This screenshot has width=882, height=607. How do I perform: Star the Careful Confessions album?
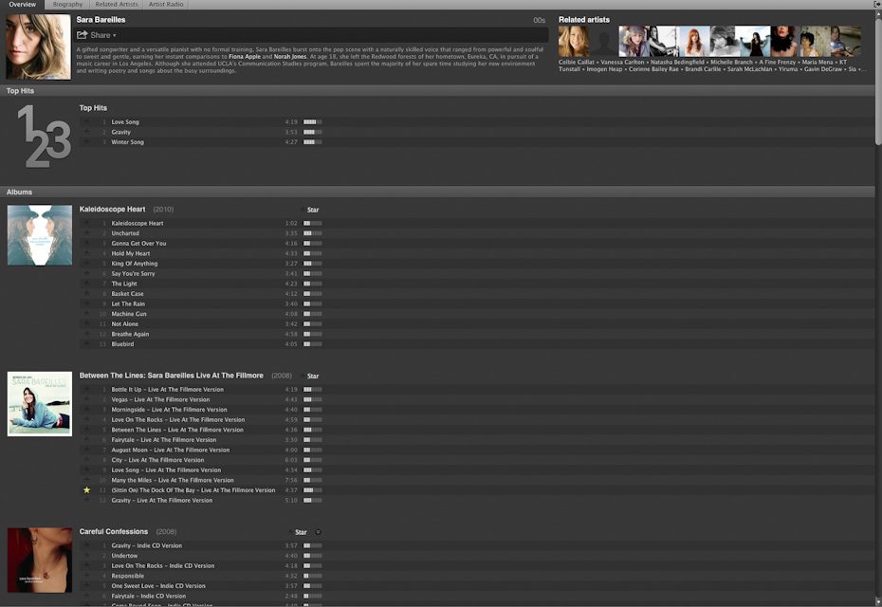[298, 532]
